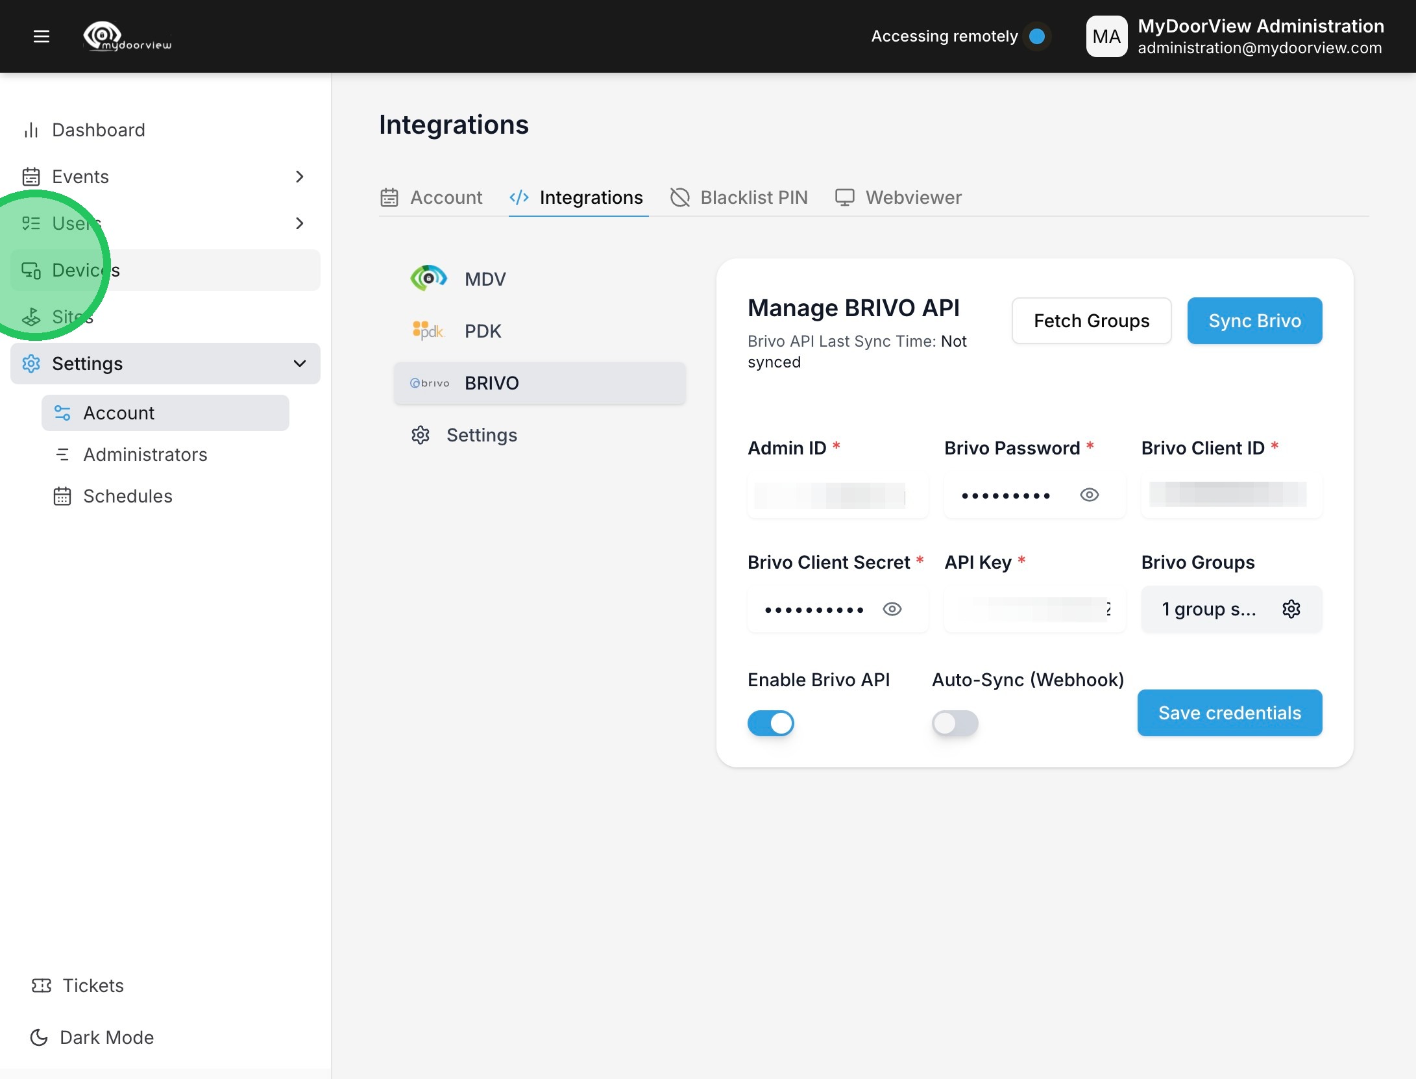The image size is (1416, 1079).
Task: Expand the Events sidebar section
Action: point(299,177)
